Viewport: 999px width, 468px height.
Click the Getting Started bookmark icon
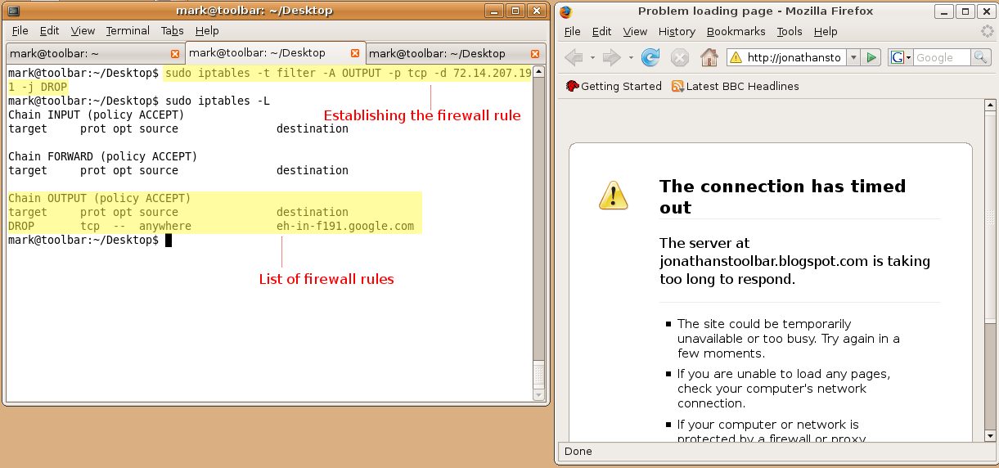coord(572,86)
